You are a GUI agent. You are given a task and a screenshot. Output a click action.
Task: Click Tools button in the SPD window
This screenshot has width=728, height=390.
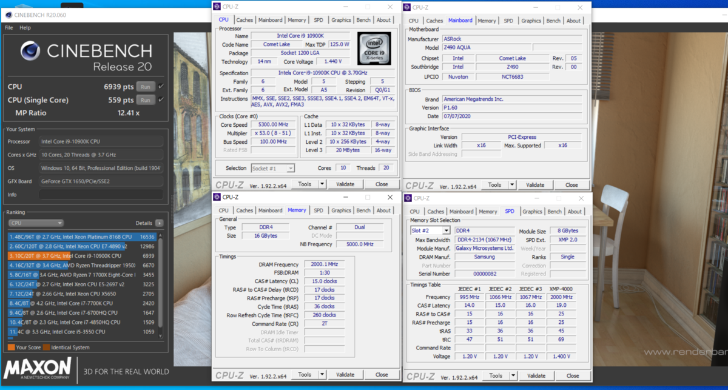[494, 375]
